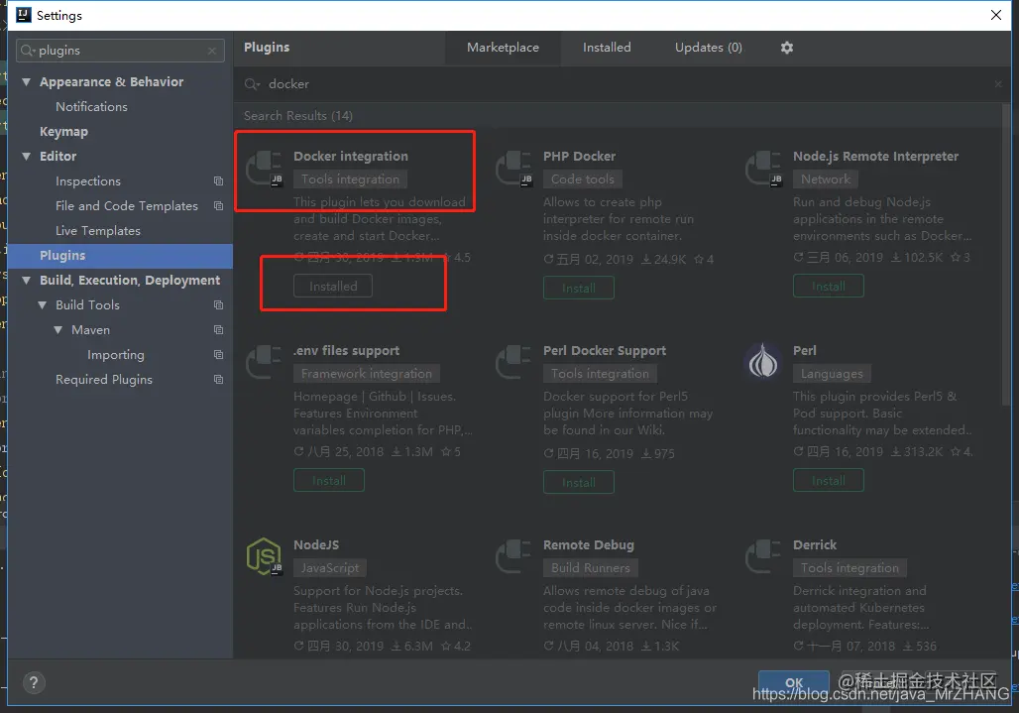This screenshot has height=713, width=1019.
Task: Open Docker integration plugin title
Action: pyautogui.click(x=351, y=157)
